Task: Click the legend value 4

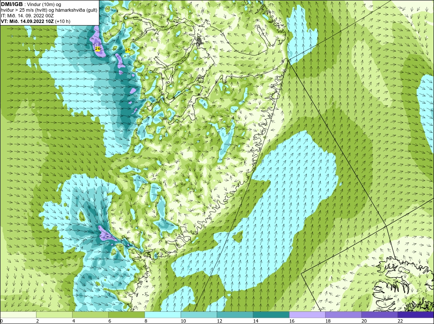Action: pos(73,321)
